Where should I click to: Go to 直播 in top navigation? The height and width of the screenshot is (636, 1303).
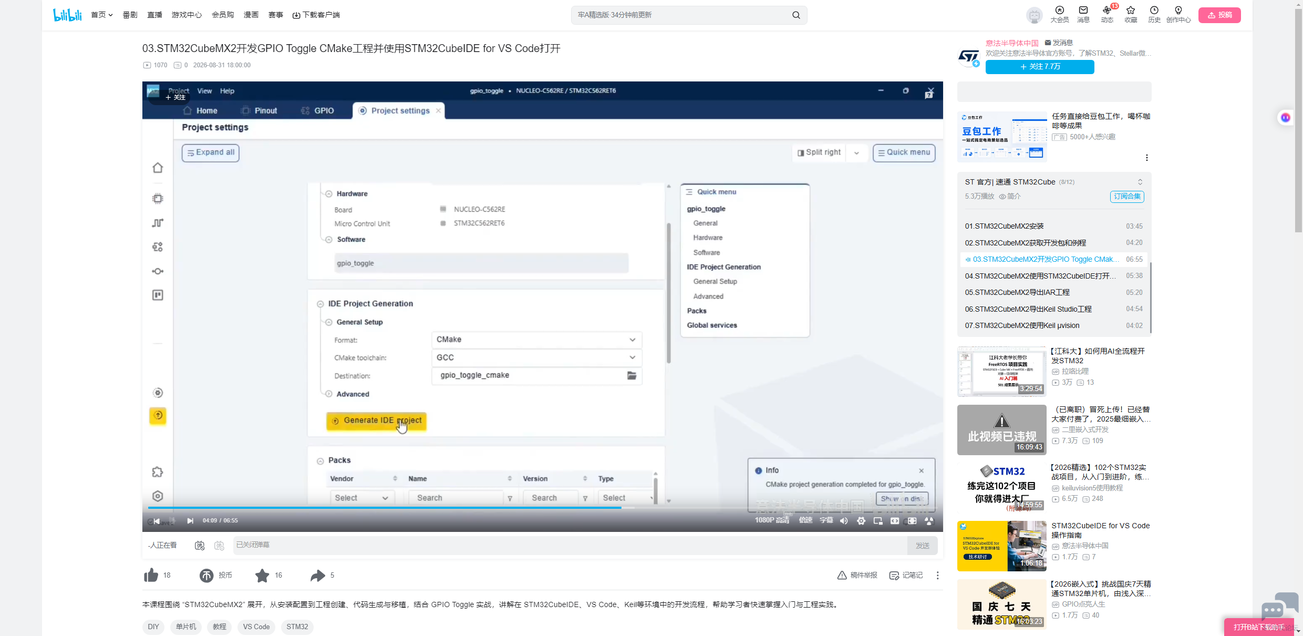pyautogui.click(x=154, y=15)
